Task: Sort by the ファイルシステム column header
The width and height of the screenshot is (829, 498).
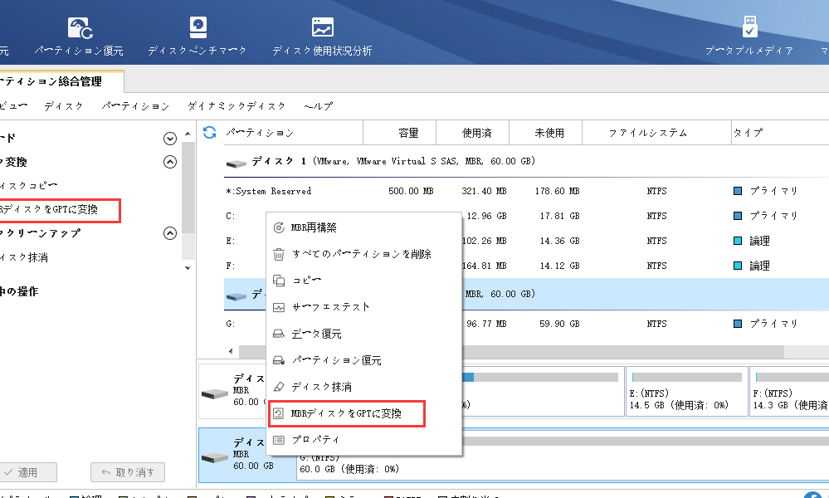Action: click(x=656, y=133)
